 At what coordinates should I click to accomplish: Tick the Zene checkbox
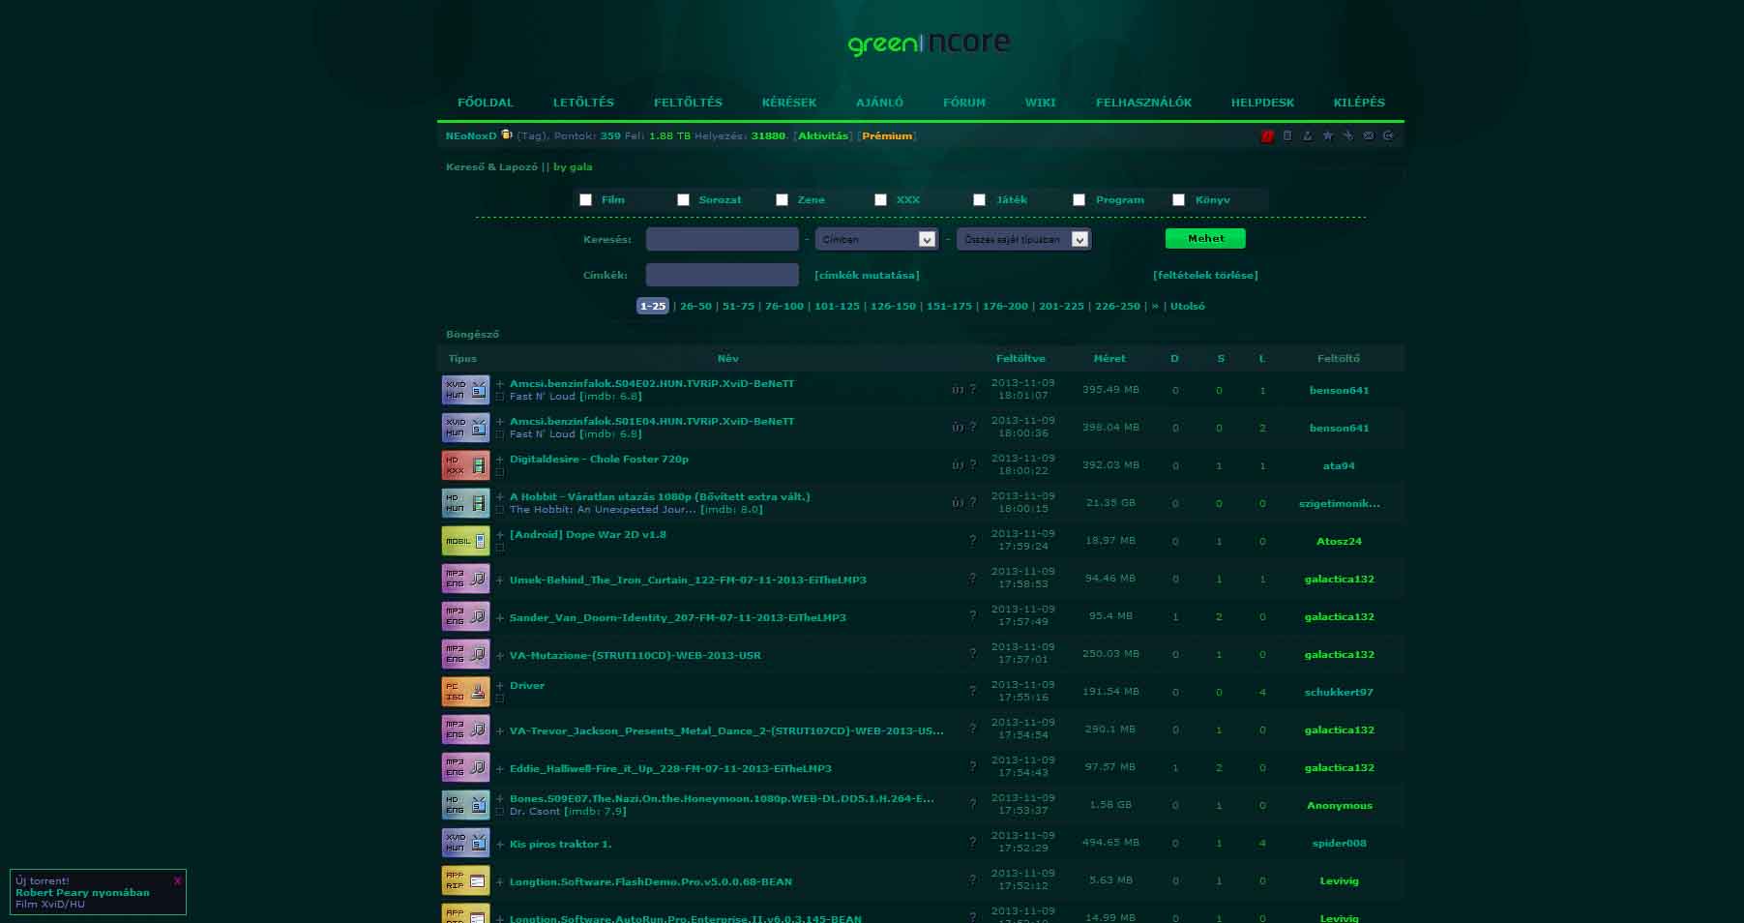[782, 200]
